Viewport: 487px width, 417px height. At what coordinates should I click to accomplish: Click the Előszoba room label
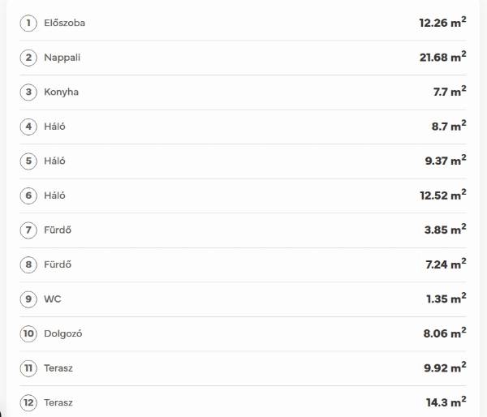64,23
